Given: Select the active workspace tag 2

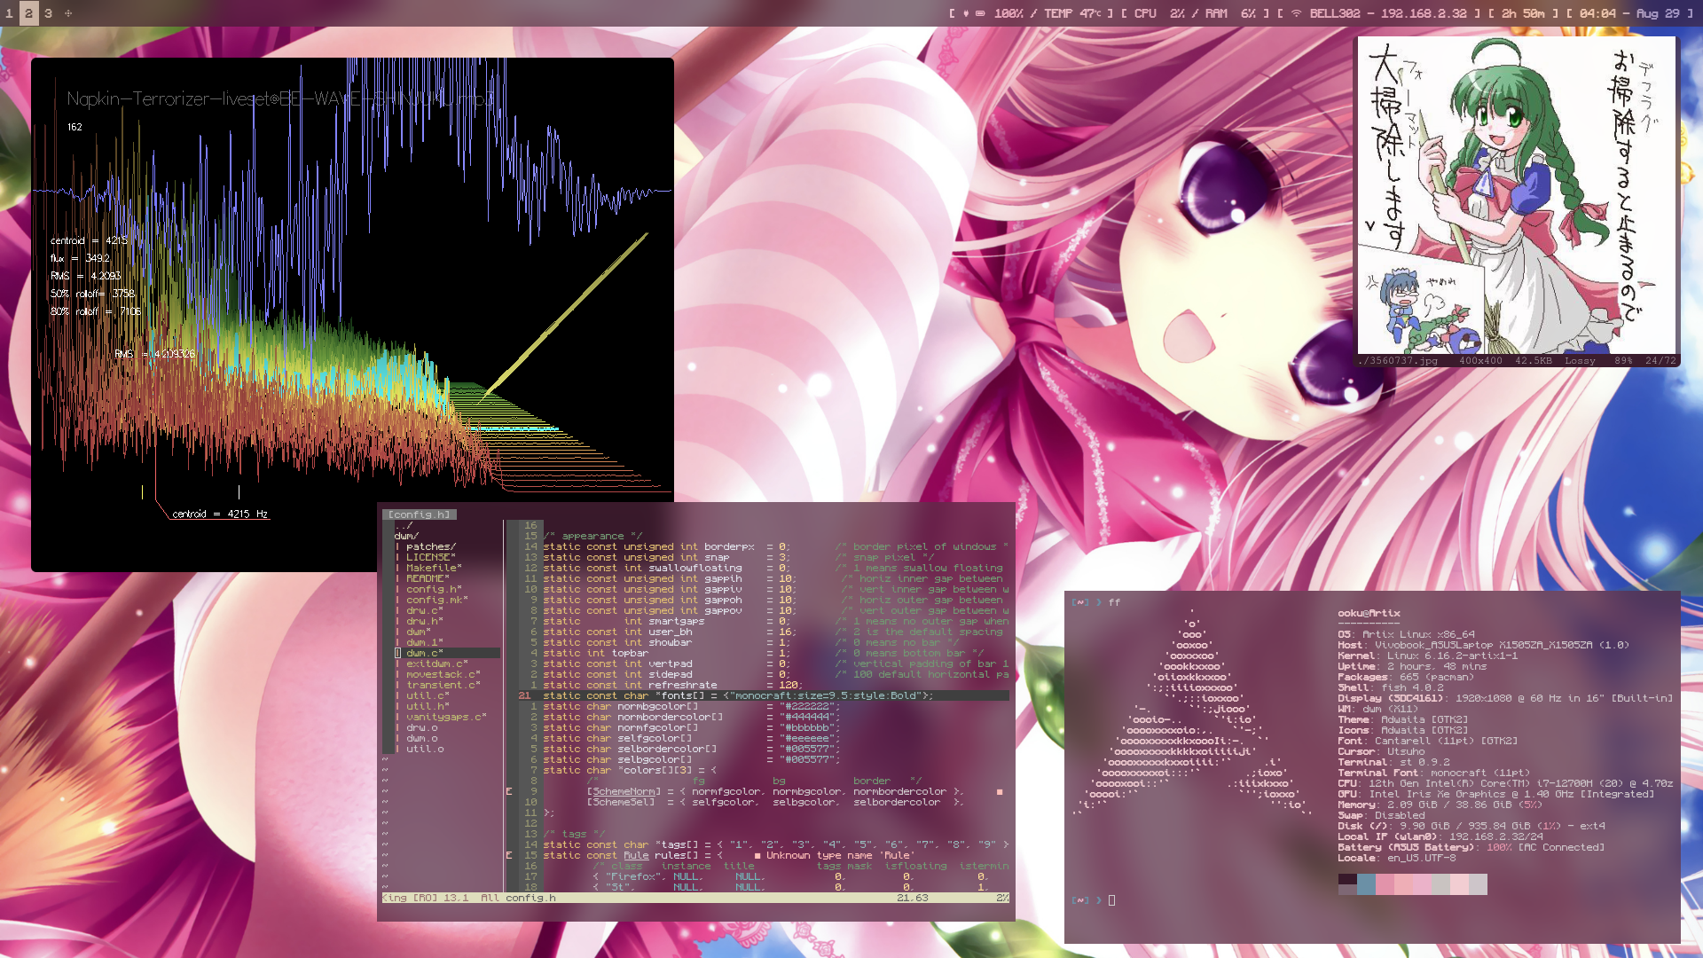Looking at the screenshot, I should (28, 13).
